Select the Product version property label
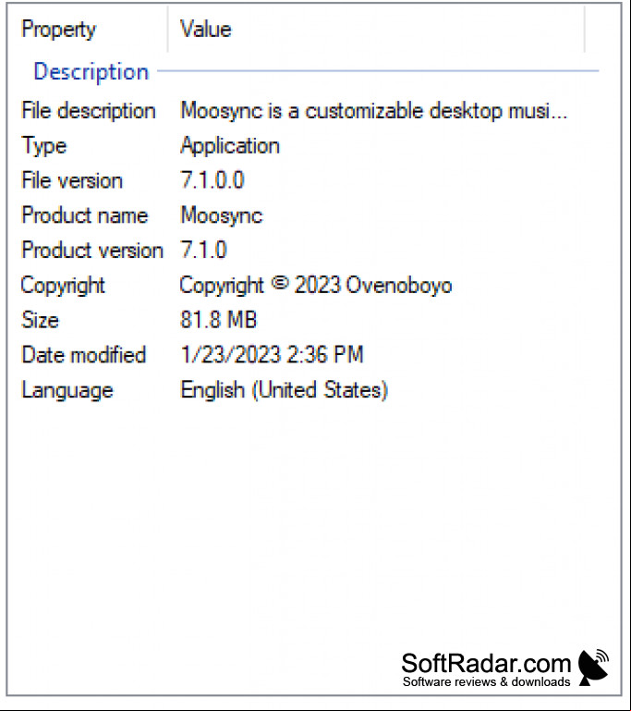This screenshot has width=631, height=711. 92,250
